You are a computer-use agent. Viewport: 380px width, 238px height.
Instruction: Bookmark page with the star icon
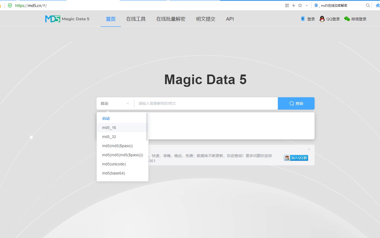(300, 5)
